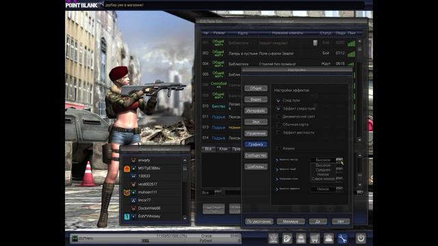Click the 'Статус' column header
438x246 pixels.
point(326,33)
